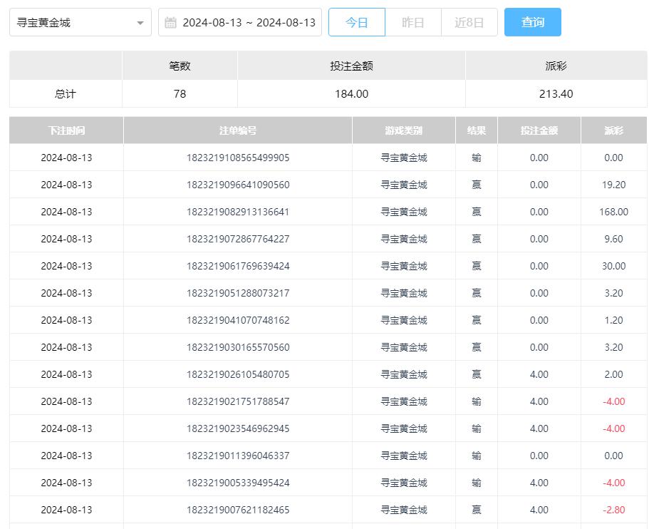Open the date range picker field
649x529 pixels.
[248, 23]
